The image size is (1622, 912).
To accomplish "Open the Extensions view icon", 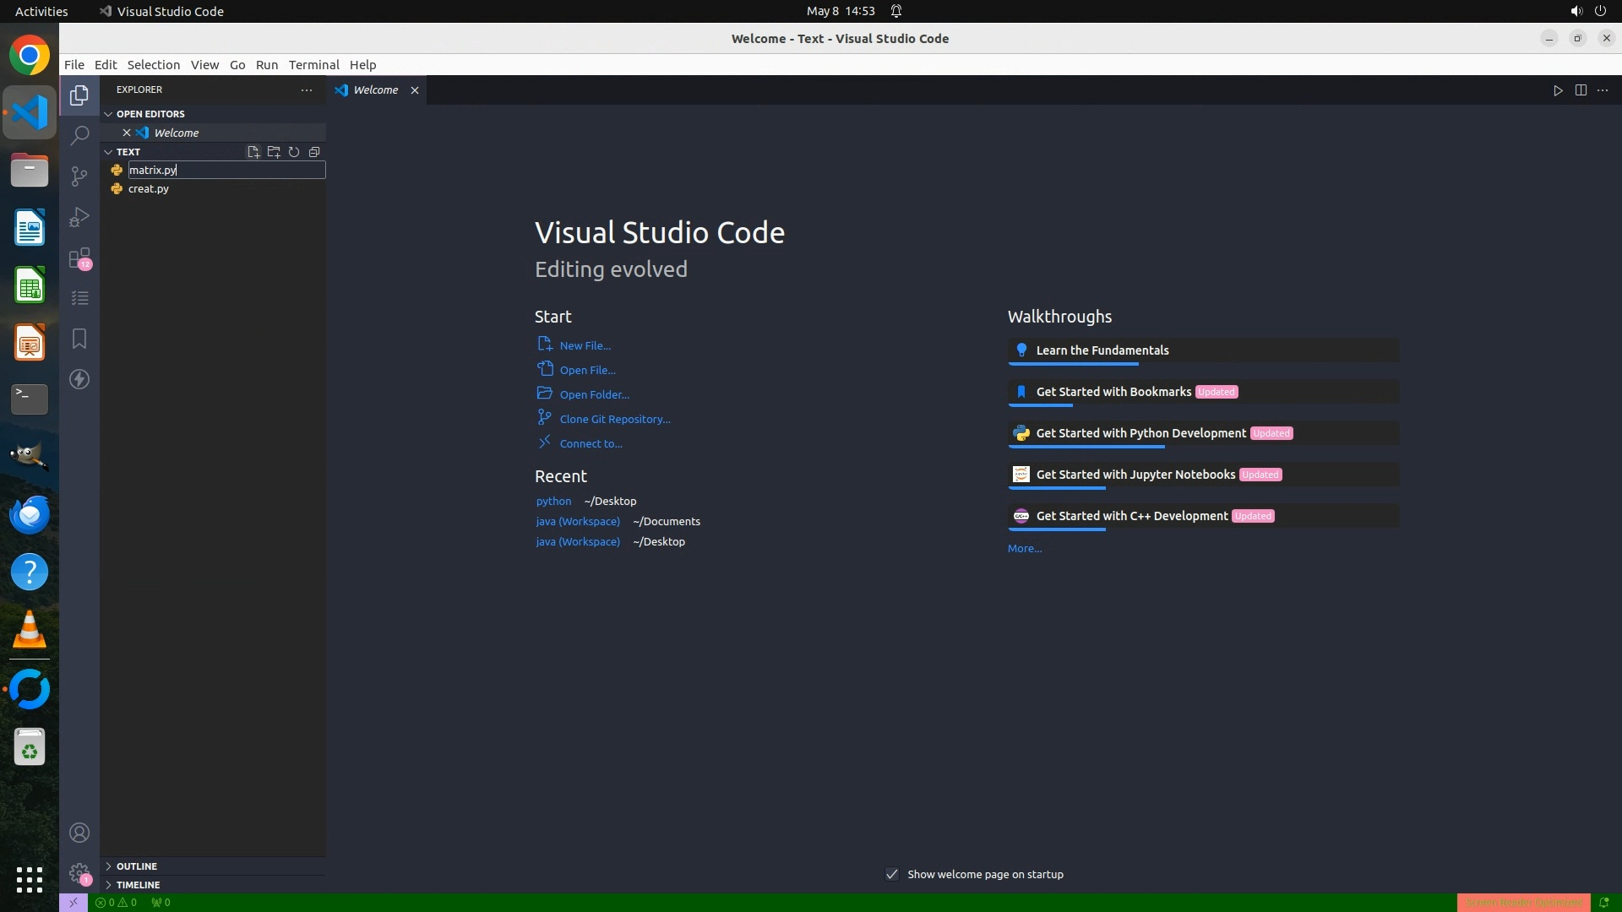I will [79, 258].
